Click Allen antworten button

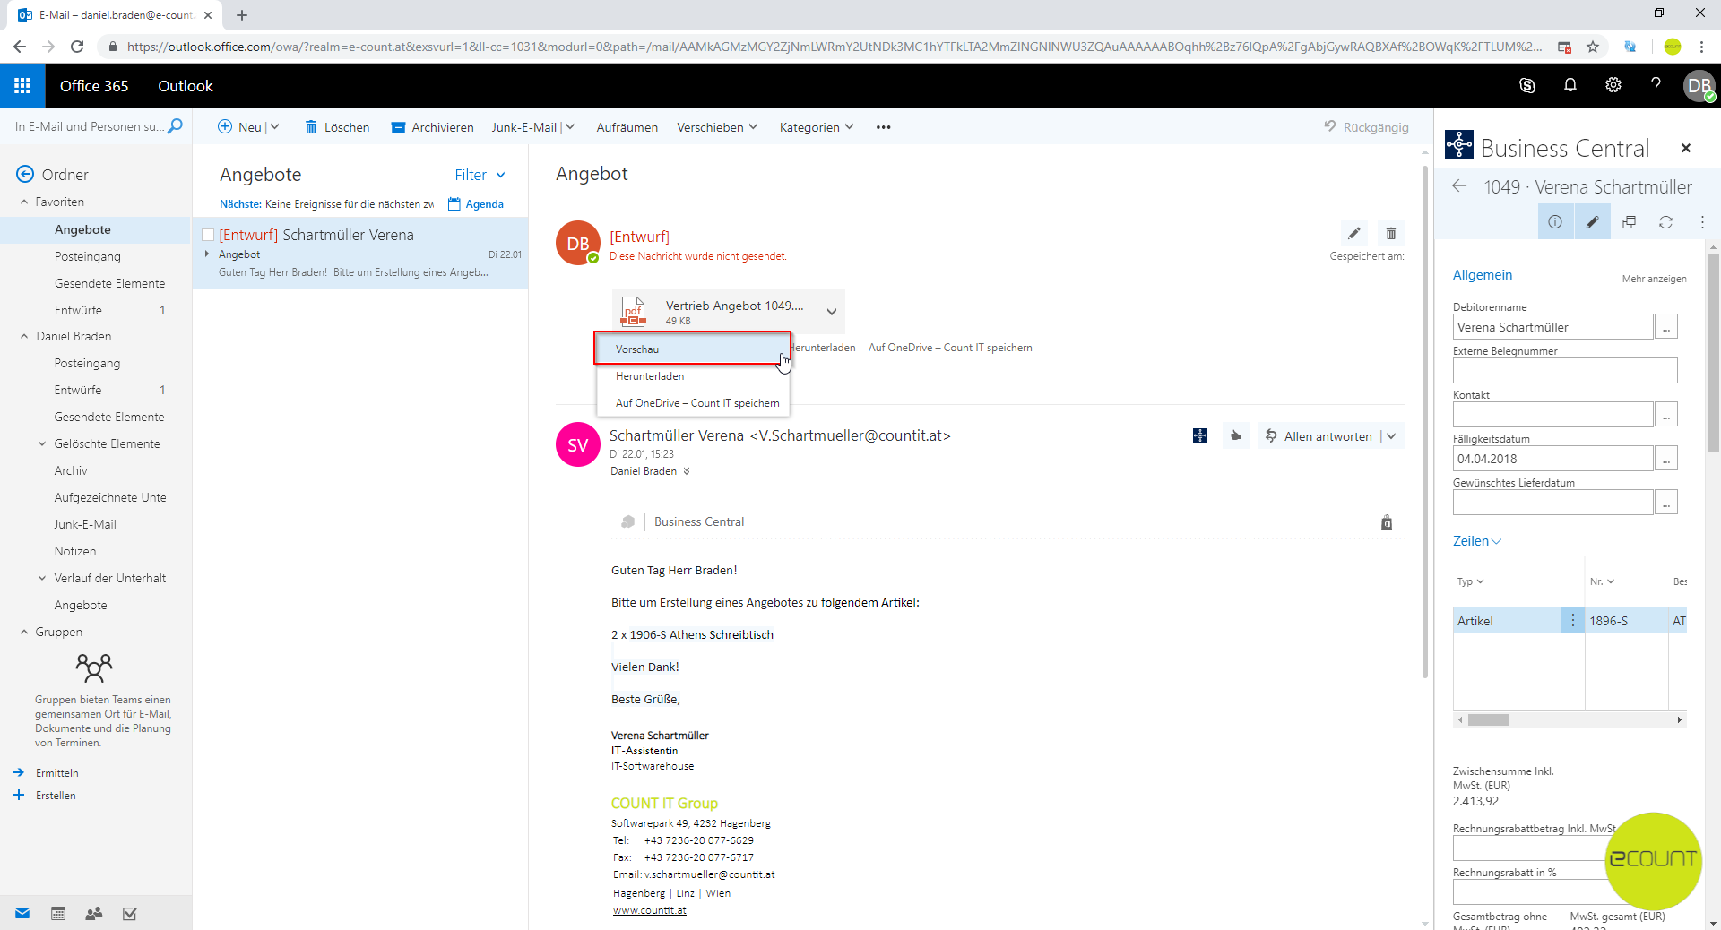pyautogui.click(x=1319, y=436)
